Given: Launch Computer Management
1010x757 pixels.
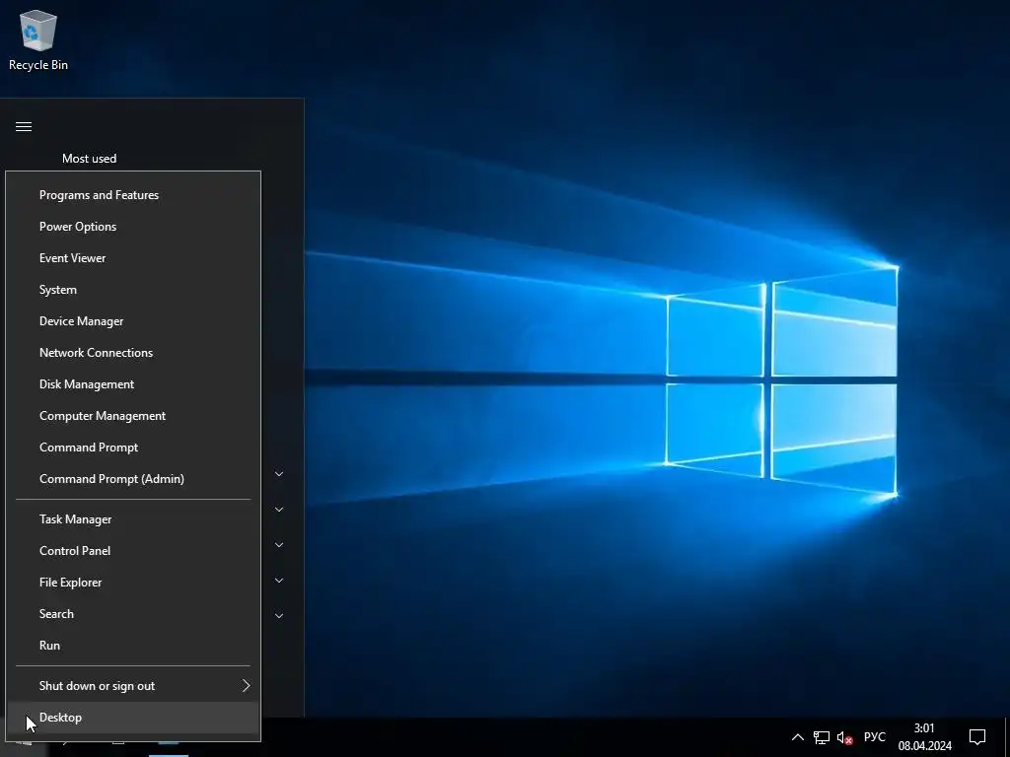Looking at the screenshot, I should click(x=133, y=416).
